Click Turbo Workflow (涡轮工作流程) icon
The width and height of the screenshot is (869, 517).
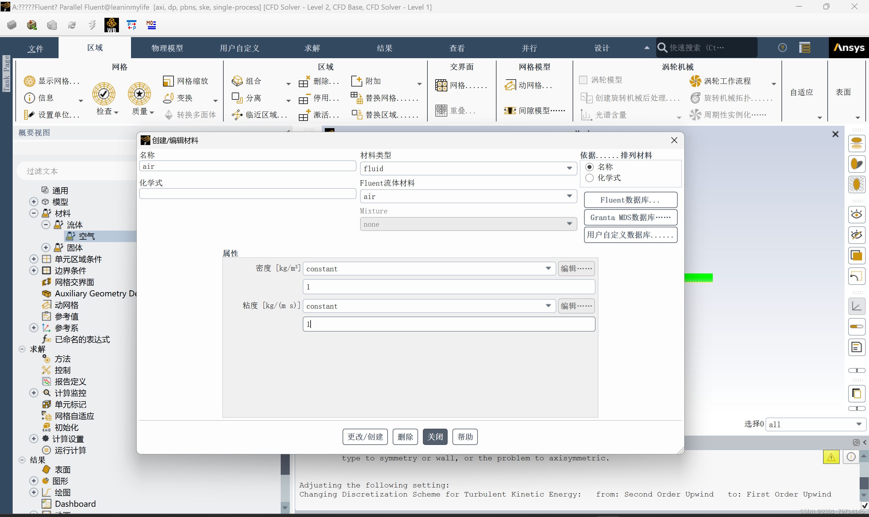click(x=695, y=81)
